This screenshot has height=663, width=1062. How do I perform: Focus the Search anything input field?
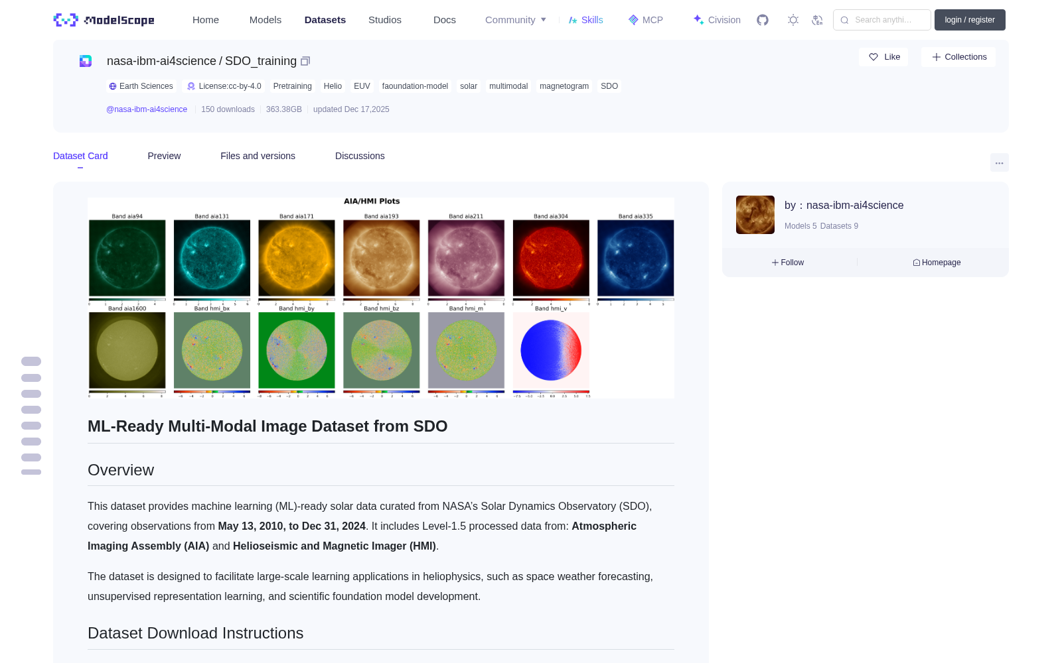point(882,20)
